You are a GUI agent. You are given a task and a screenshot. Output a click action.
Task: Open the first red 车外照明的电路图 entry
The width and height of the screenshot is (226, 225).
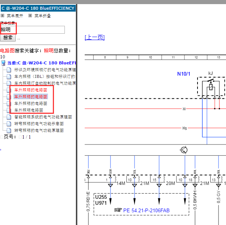(x=31, y=90)
